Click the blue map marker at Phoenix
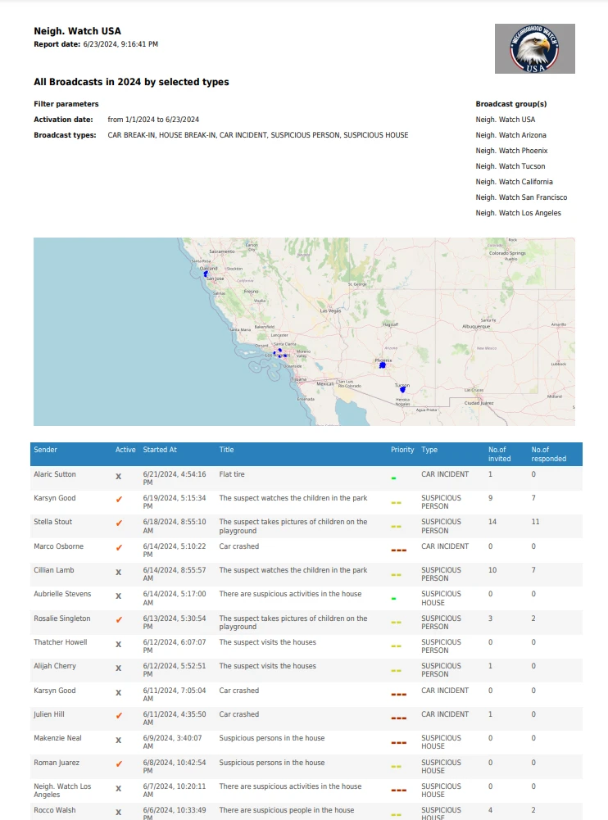Image resolution: width=608 pixels, height=820 pixels. [382, 365]
